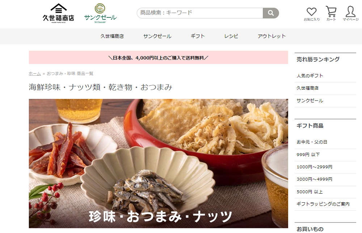Follow the ホーム breadcrumb link
Image resolution: width=362 pixels, height=233 pixels.
click(35, 74)
